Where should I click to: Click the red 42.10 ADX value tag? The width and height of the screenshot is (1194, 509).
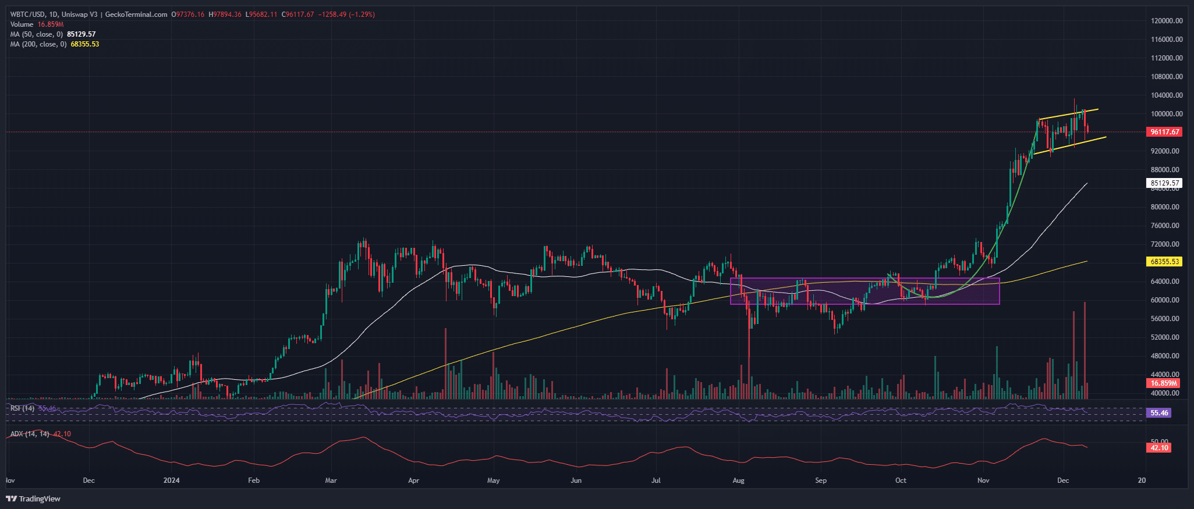[1159, 448]
